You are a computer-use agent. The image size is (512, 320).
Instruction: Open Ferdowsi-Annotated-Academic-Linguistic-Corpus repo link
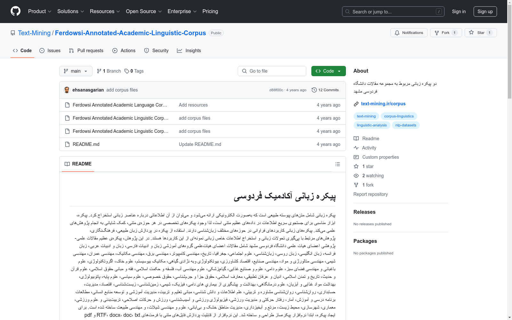131,33
